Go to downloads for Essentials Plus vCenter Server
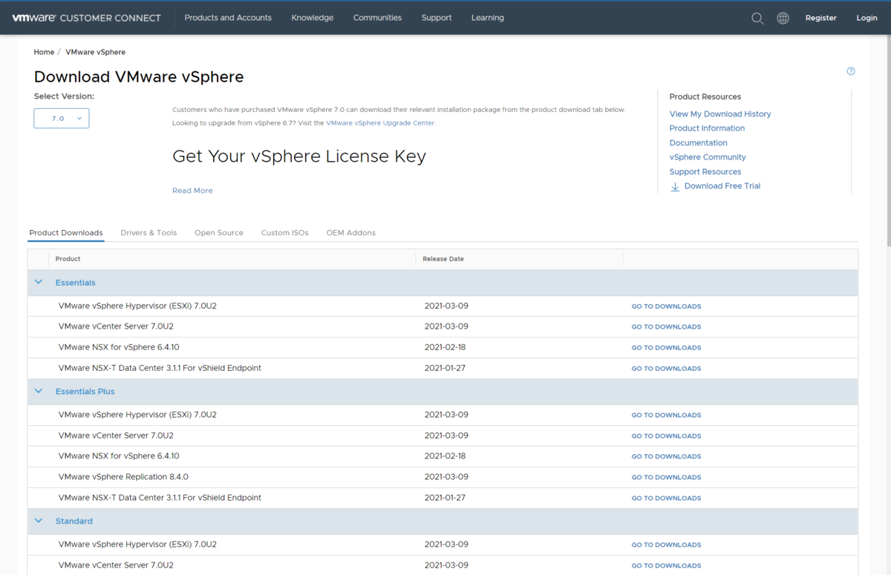Image resolution: width=891 pixels, height=575 pixels. pos(666,436)
